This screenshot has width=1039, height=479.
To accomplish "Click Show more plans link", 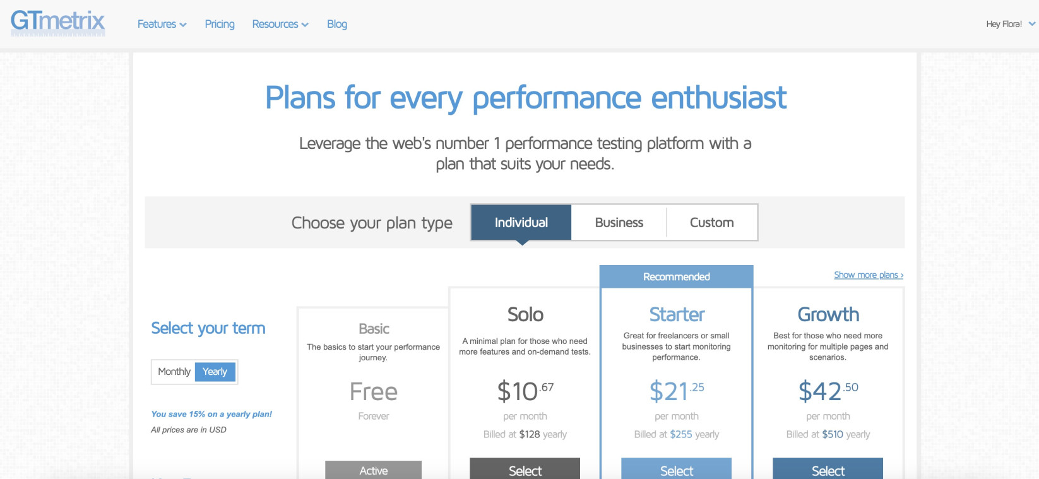I will coord(869,275).
